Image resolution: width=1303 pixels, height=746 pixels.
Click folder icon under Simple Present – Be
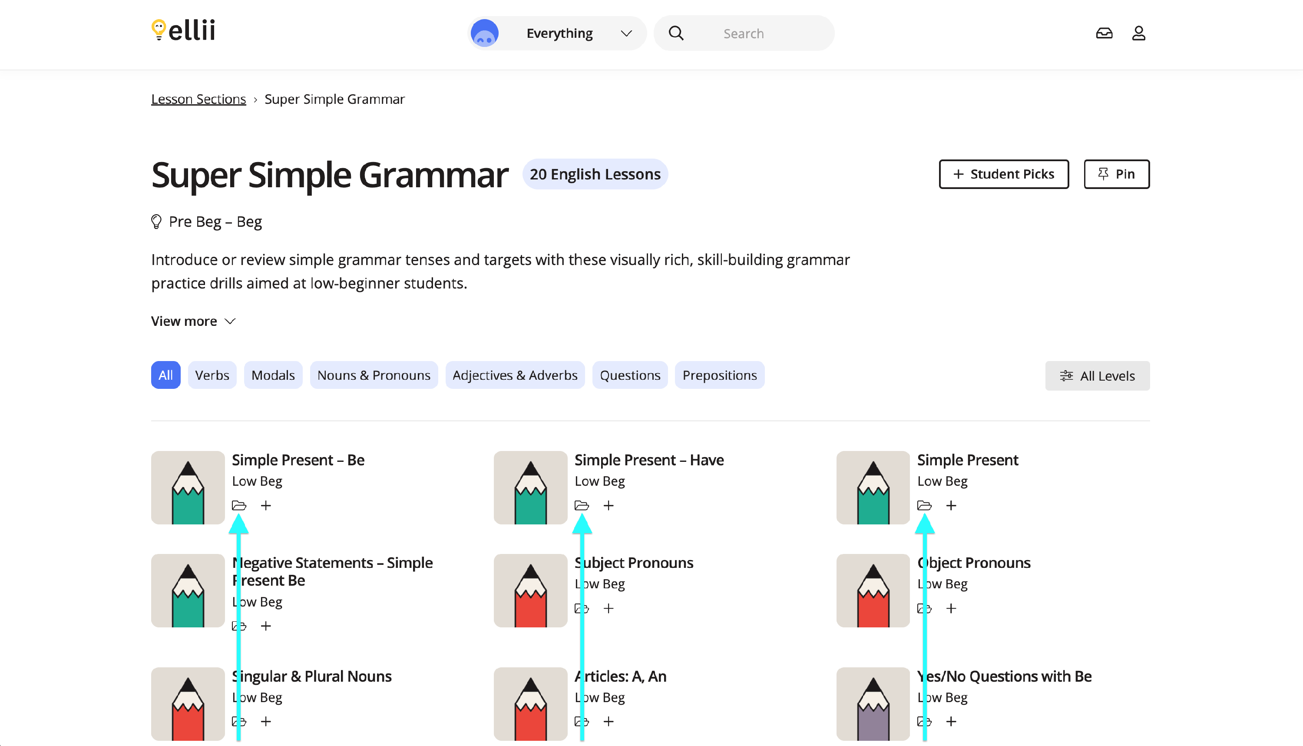(239, 506)
